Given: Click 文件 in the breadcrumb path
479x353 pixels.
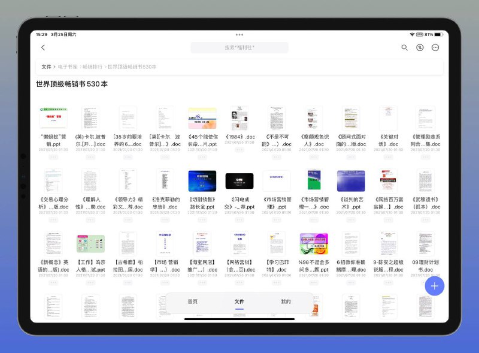Looking at the screenshot, I should point(46,67).
